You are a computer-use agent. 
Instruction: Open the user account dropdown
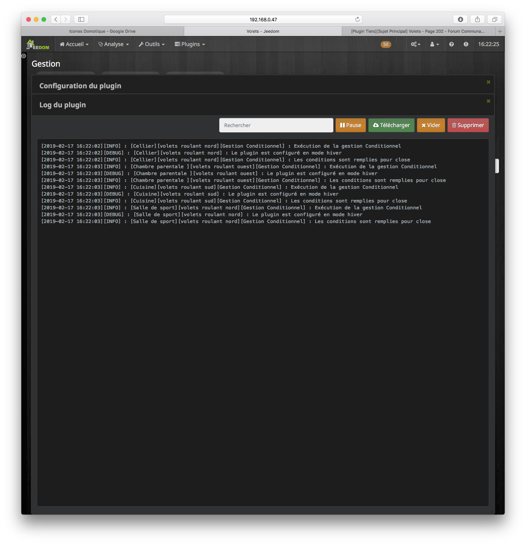click(435, 44)
